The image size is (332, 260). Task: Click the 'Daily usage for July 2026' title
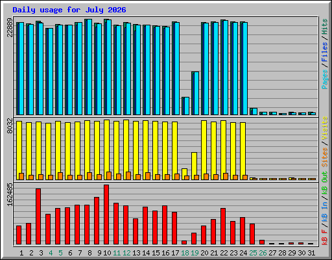(x=69, y=10)
